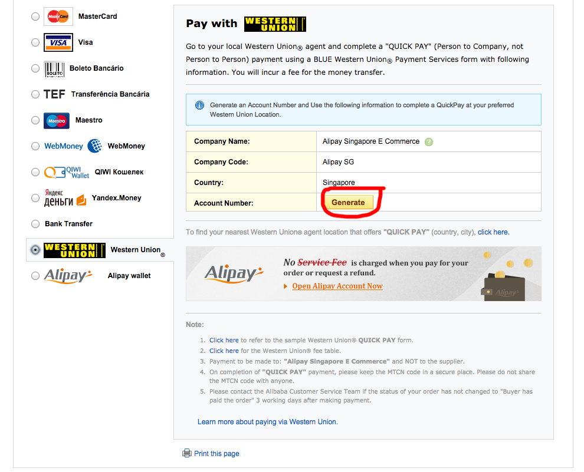Click the Yandex Money logo
The height and width of the screenshot is (472, 584).
65,198
